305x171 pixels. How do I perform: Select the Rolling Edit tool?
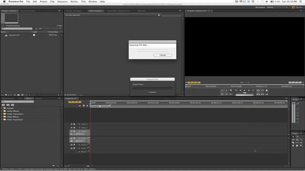297,140
